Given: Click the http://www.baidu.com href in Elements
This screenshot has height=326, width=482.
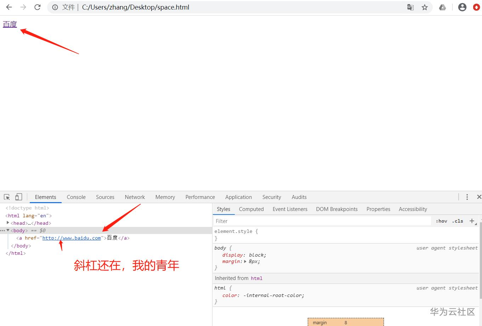Looking at the screenshot, I should tap(72, 238).
